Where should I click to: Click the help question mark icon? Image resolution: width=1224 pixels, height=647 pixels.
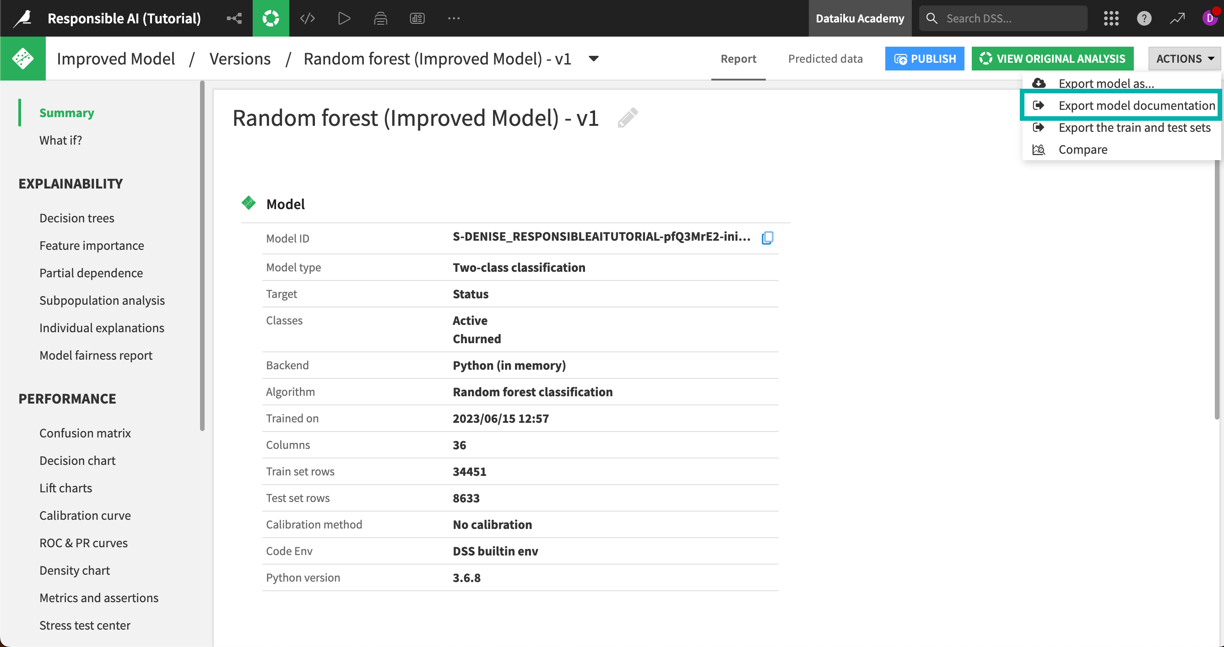1145,18
